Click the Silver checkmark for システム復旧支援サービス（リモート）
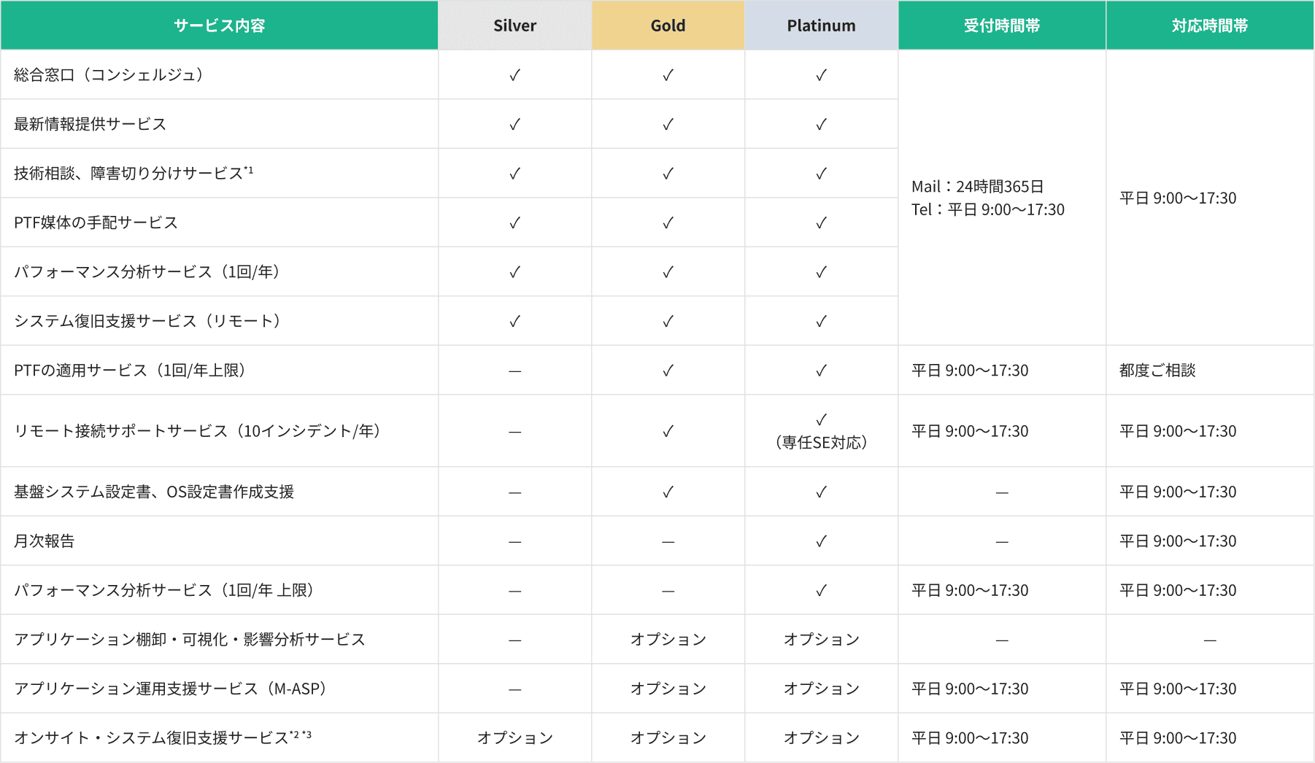Image resolution: width=1315 pixels, height=763 pixels. pyautogui.click(x=514, y=321)
